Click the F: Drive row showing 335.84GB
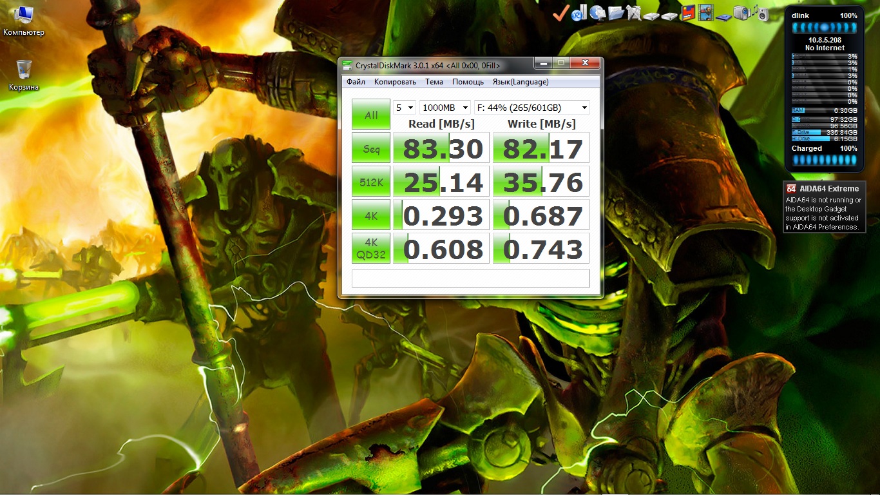 pos(825,132)
